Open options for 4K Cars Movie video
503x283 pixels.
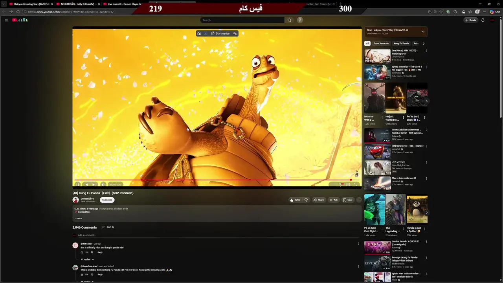[426, 146]
